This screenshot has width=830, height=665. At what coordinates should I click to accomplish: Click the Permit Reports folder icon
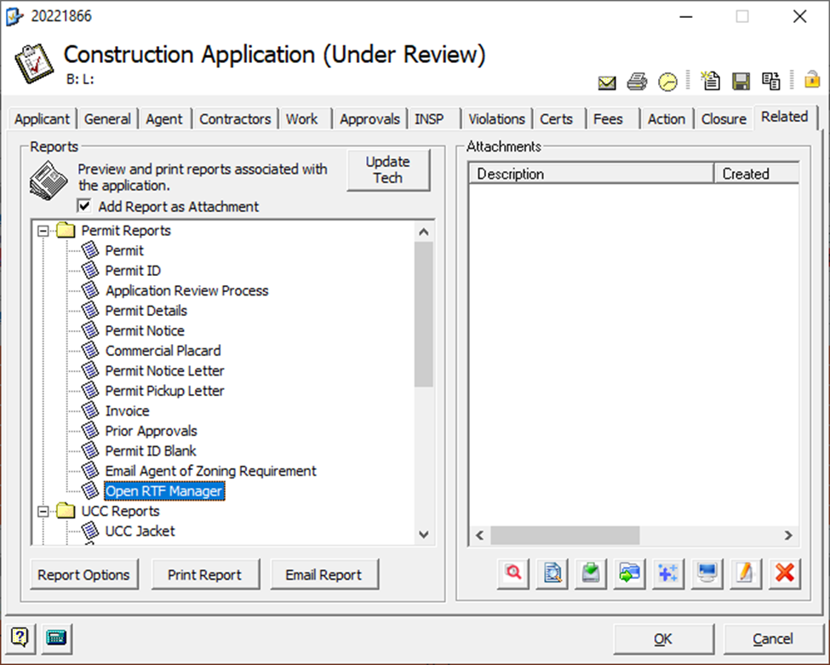[x=66, y=230]
